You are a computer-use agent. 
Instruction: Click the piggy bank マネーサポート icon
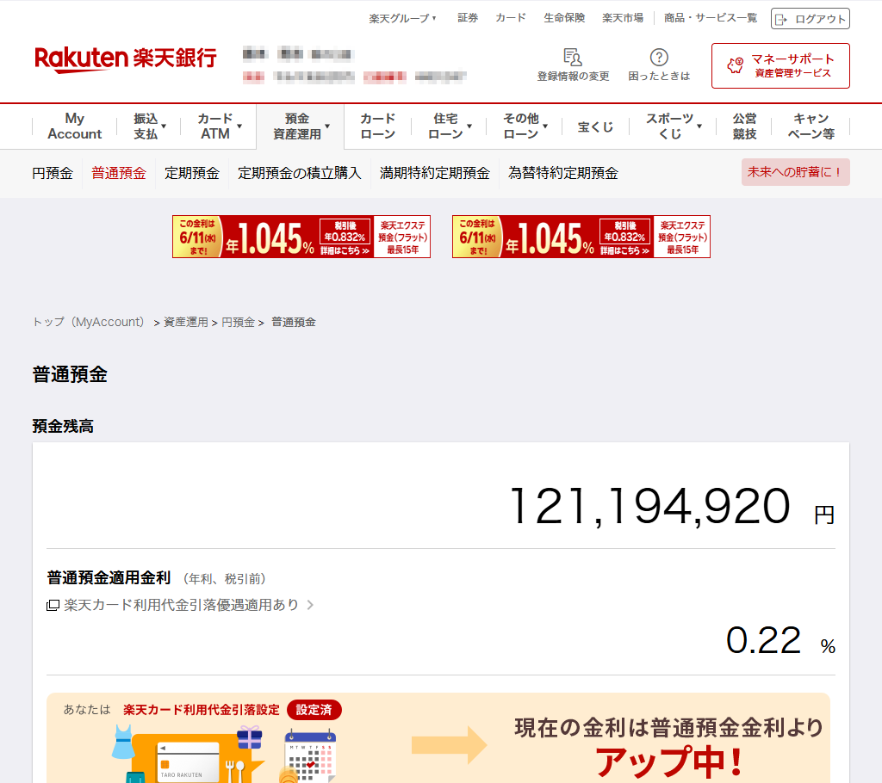click(x=736, y=65)
